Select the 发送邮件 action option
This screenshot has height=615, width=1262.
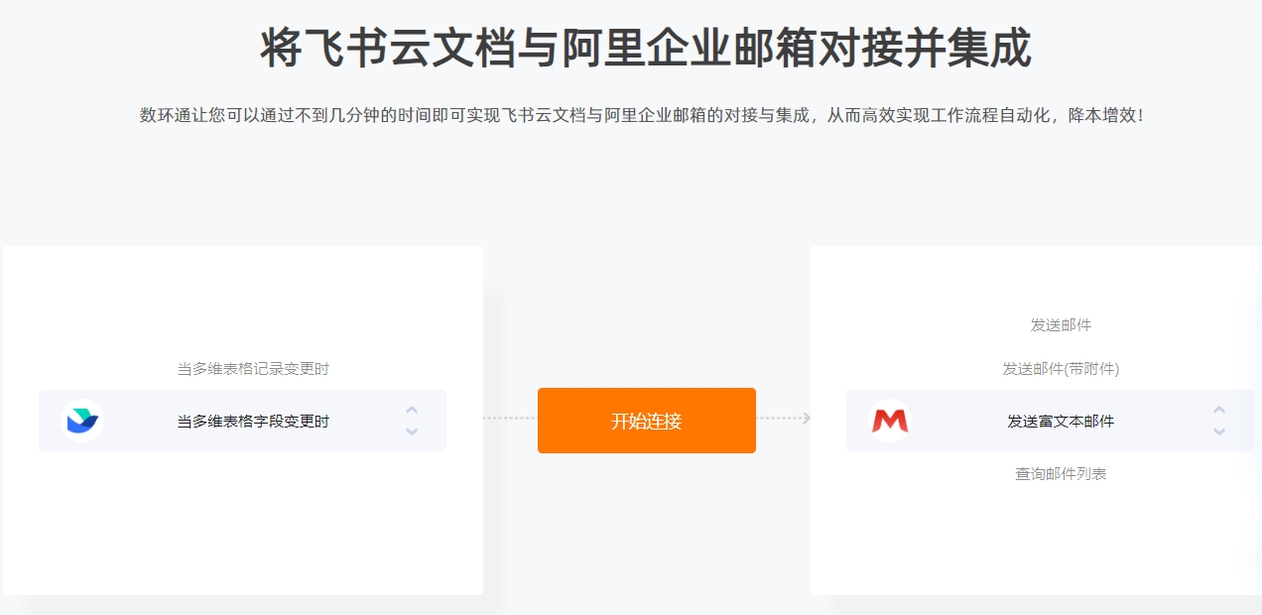(x=1061, y=325)
